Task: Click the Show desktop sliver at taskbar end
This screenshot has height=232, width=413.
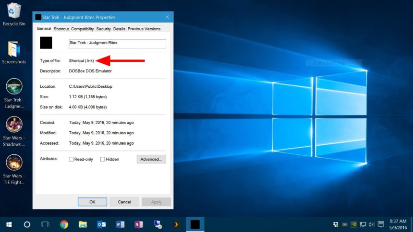Action: point(412,224)
